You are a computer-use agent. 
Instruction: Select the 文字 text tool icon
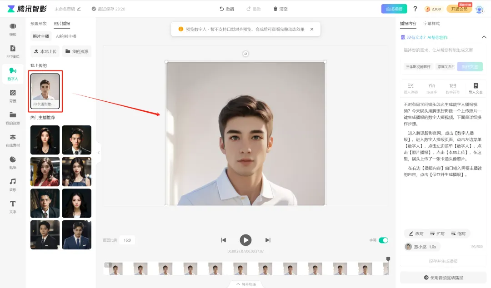(x=13, y=207)
